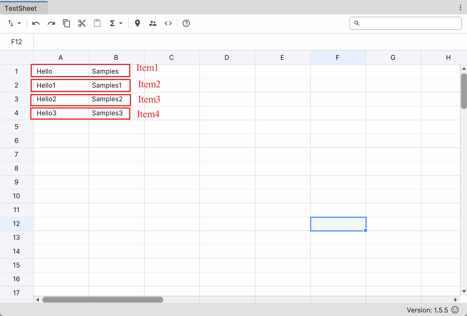This screenshot has height=316, width=467.
Task: Open the collaborators people icon
Action: (x=153, y=23)
